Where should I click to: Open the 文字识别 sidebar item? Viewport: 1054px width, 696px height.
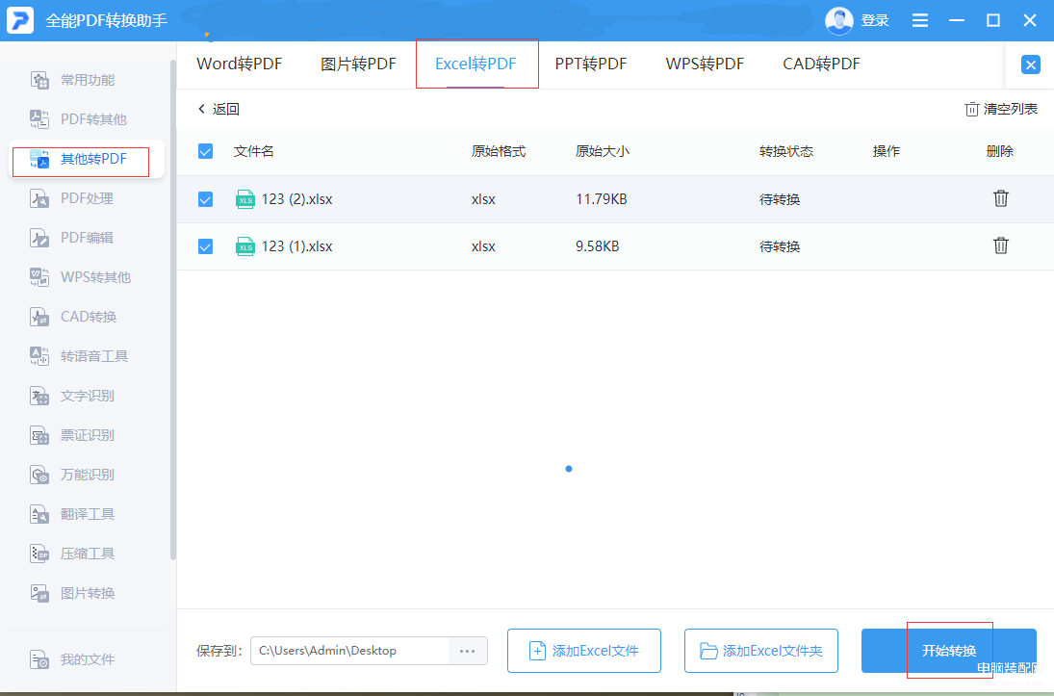(72, 396)
